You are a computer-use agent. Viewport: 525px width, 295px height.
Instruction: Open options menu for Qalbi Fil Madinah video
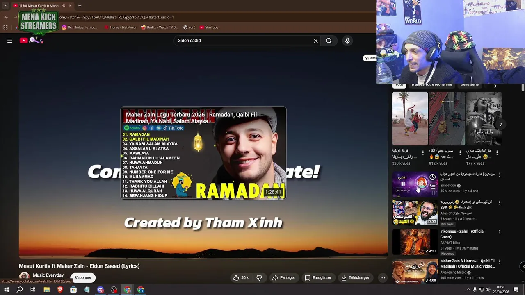500,262
